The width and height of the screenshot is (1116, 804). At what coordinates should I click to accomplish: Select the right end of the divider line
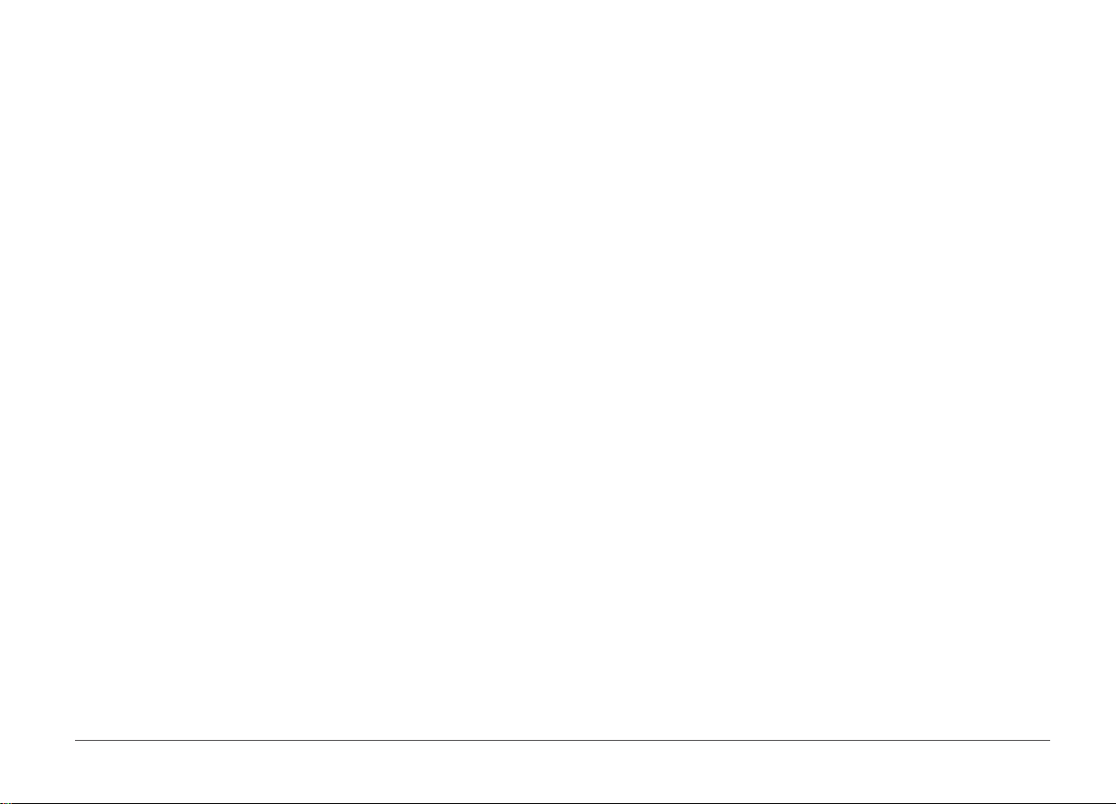coord(1049,741)
